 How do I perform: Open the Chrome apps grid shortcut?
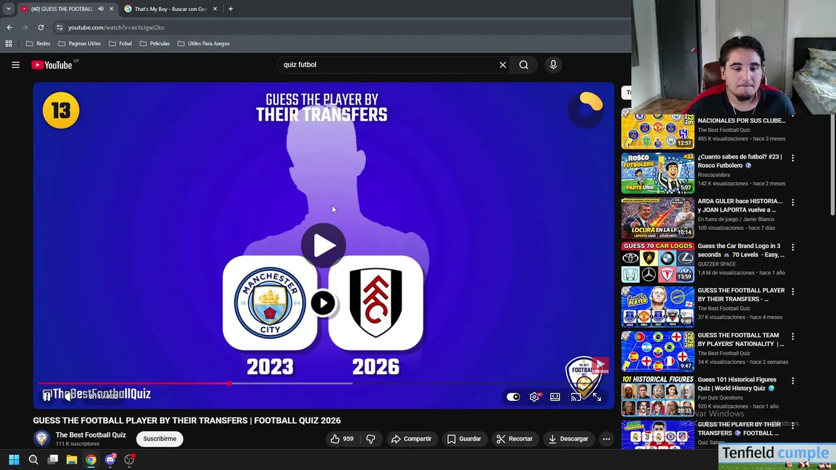(x=8, y=43)
